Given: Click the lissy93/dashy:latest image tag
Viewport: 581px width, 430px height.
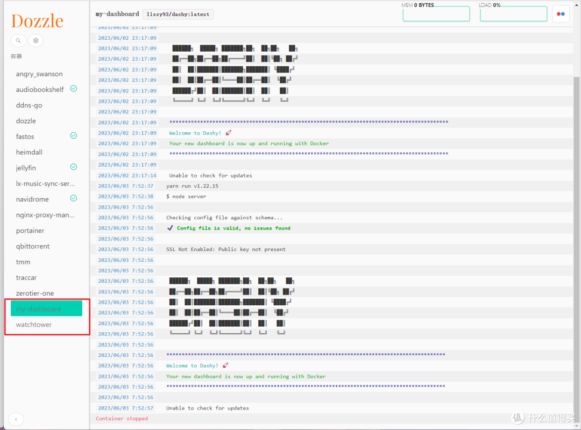Looking at the screenshot, I should coord(178,14).
